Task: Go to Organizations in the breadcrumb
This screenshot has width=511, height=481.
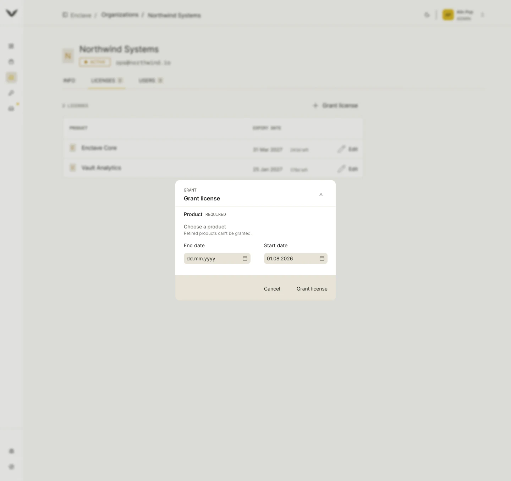Action: click(120, 15)
